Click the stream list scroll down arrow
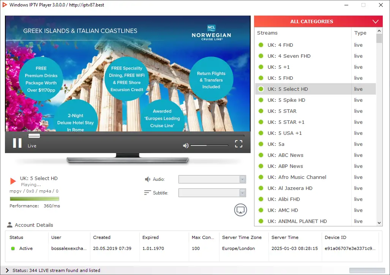This screenshot has height=275, width=390. [379, 223]
